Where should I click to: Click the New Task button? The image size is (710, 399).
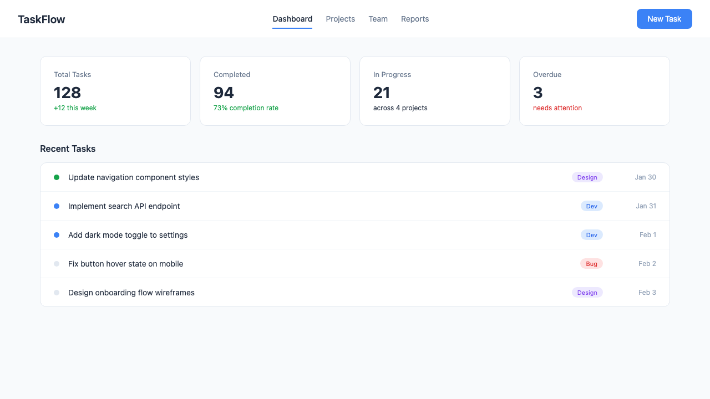click(x=665, y=19)
